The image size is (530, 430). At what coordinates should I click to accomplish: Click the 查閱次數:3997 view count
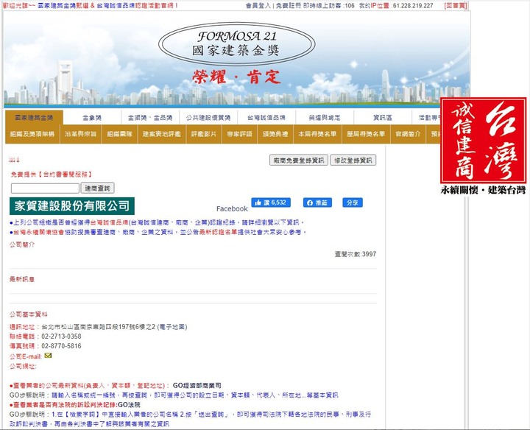(x=356, y=254)
